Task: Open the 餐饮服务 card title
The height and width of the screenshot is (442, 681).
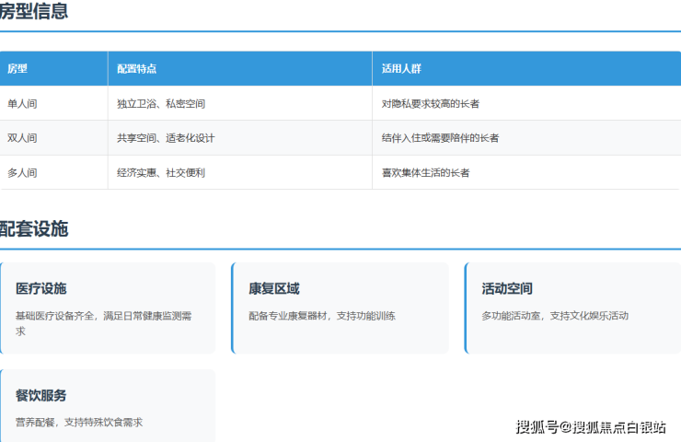Action: pos(40,395)
